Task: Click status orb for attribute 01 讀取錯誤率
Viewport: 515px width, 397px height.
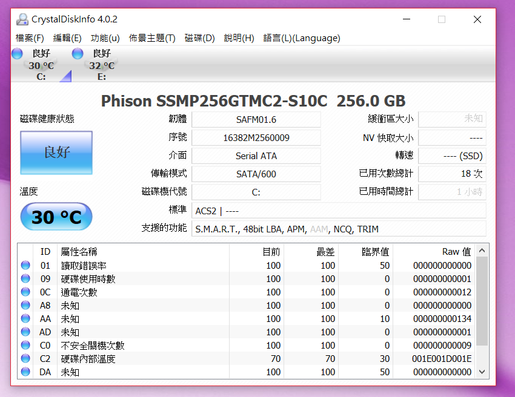Action: tap(25, 265)
